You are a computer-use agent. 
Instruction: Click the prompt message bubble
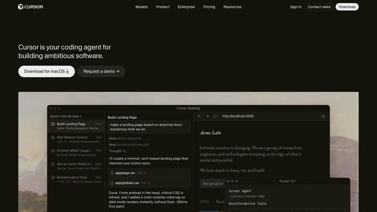[149, 127]
